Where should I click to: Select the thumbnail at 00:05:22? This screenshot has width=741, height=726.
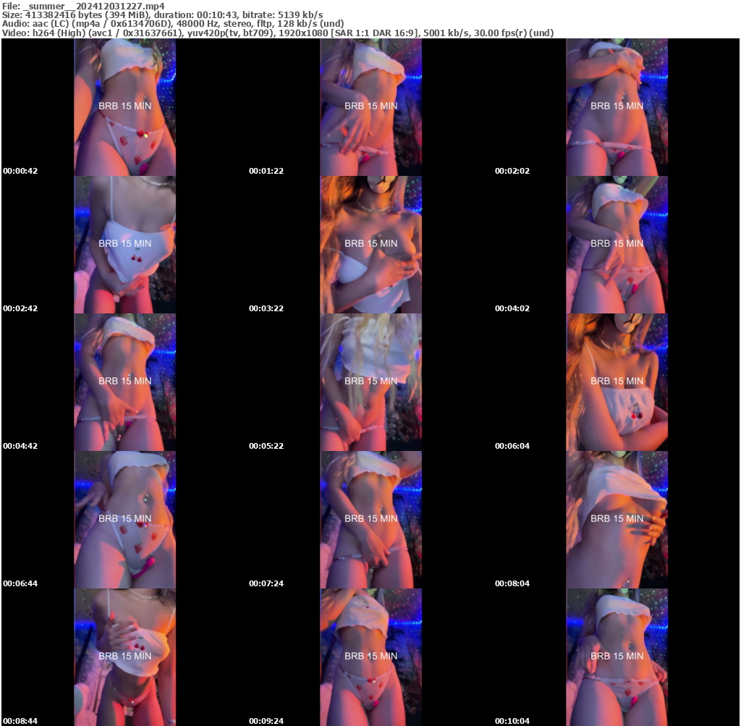pyautogui.click(x=370, y=381)
